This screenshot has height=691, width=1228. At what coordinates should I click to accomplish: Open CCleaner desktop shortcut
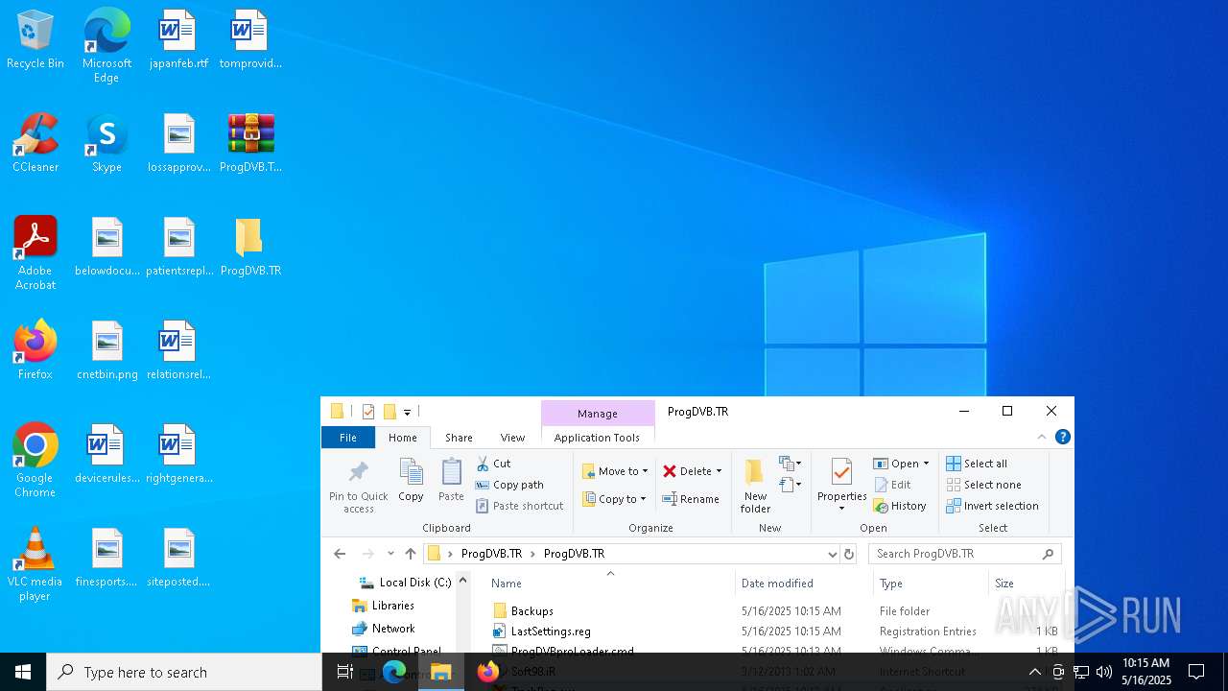(35, 143)
